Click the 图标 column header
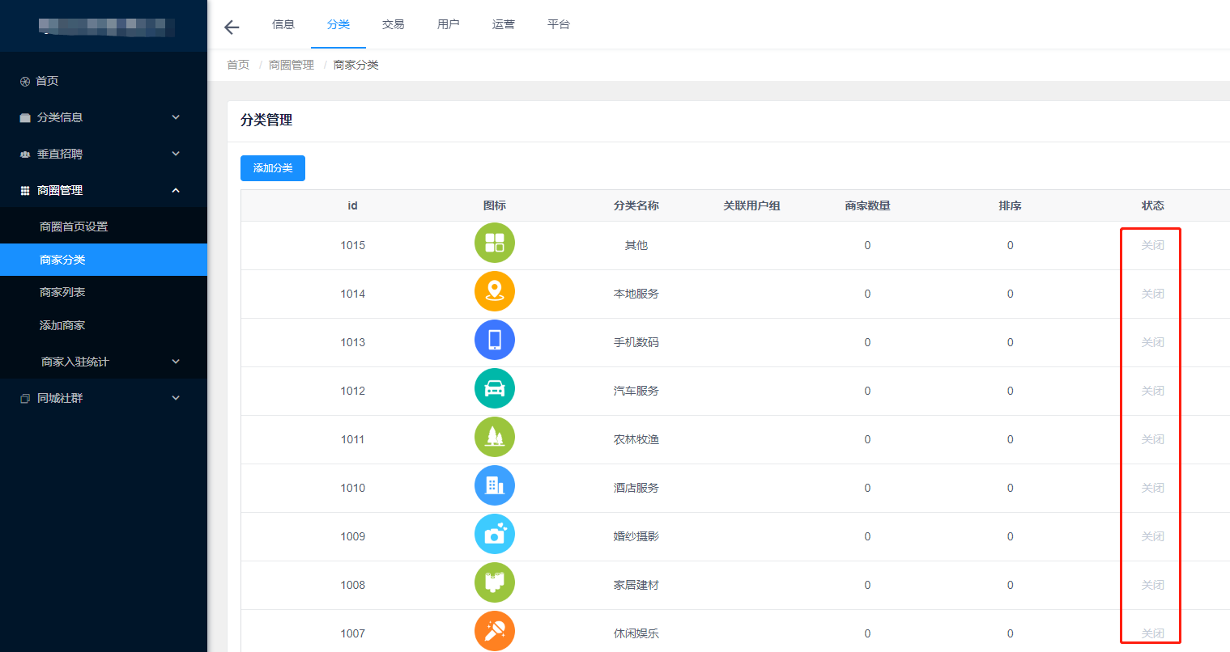This screenshot has height=652, width=1230. pos(495,205)
